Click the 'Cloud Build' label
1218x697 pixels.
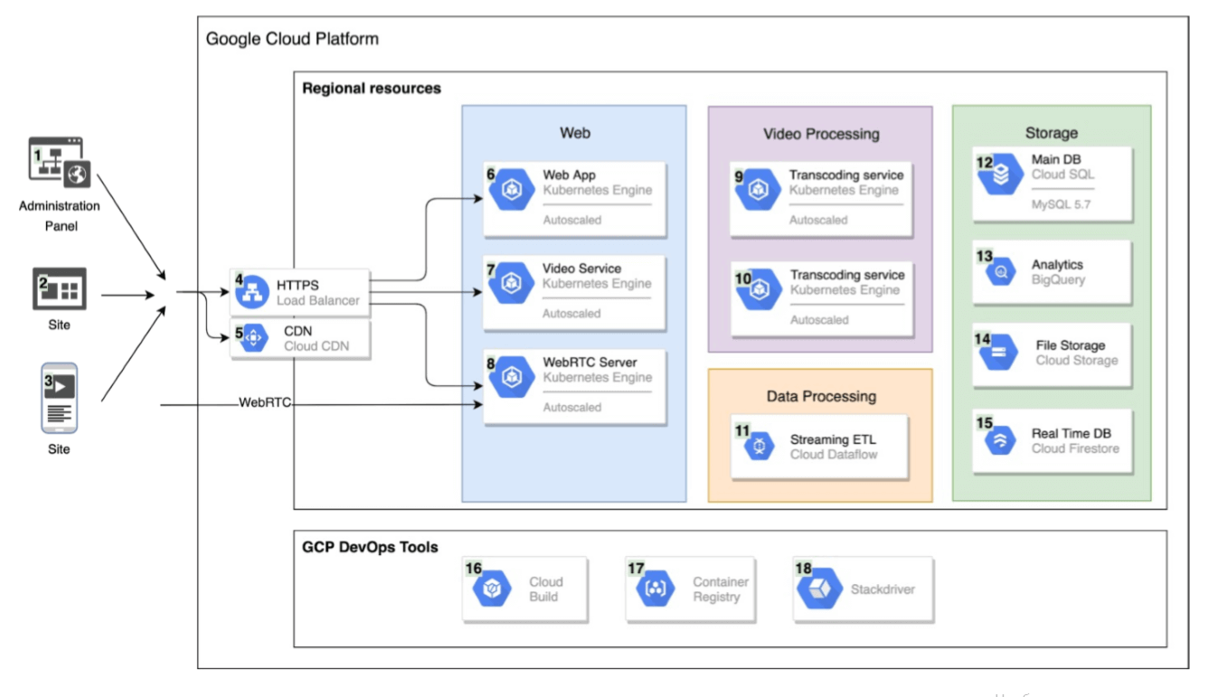546,589
